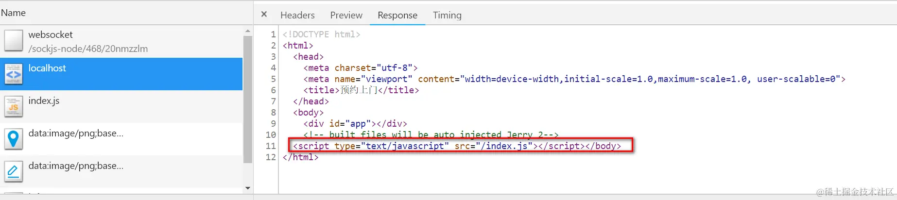Image resolution: width=897 pixels, height=200 pixels.
Task: Click the localhost HTML document icon
Action: 14,74
